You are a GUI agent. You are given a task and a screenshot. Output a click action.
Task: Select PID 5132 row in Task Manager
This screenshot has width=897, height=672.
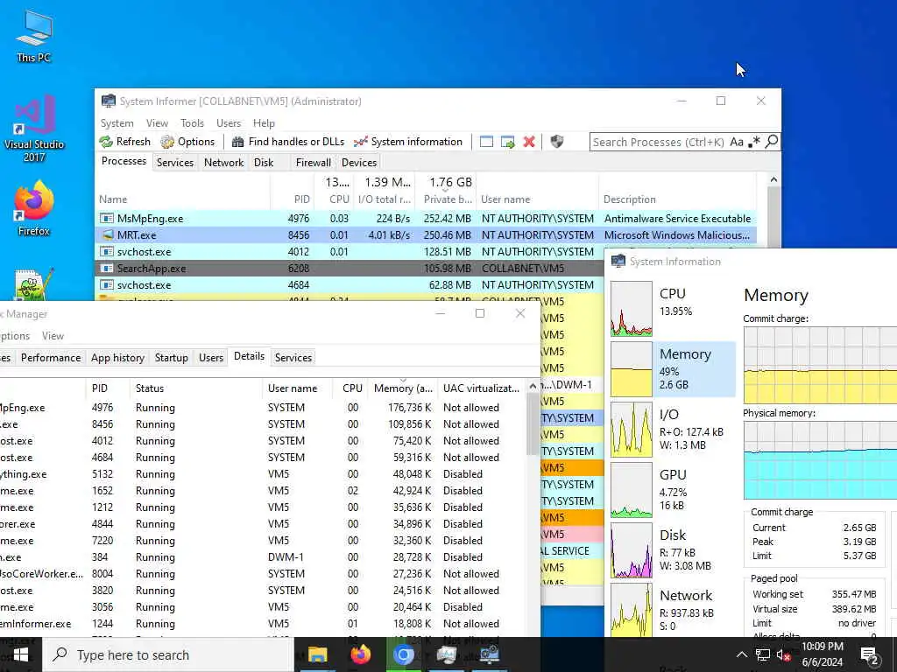[x=263, y=474]
